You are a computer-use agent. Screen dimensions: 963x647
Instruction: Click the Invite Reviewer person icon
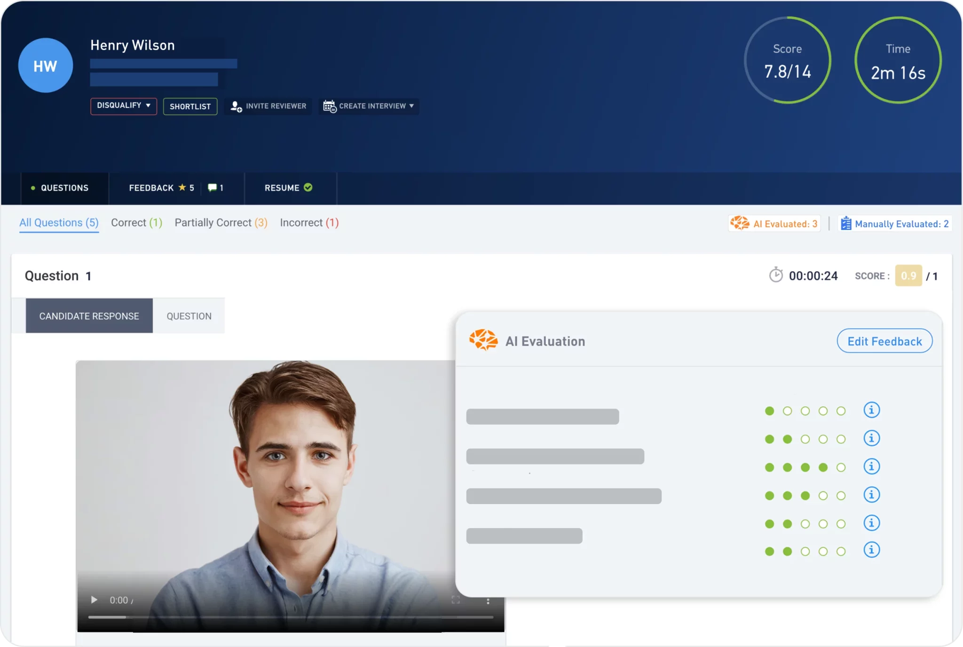tap(236, 106)
